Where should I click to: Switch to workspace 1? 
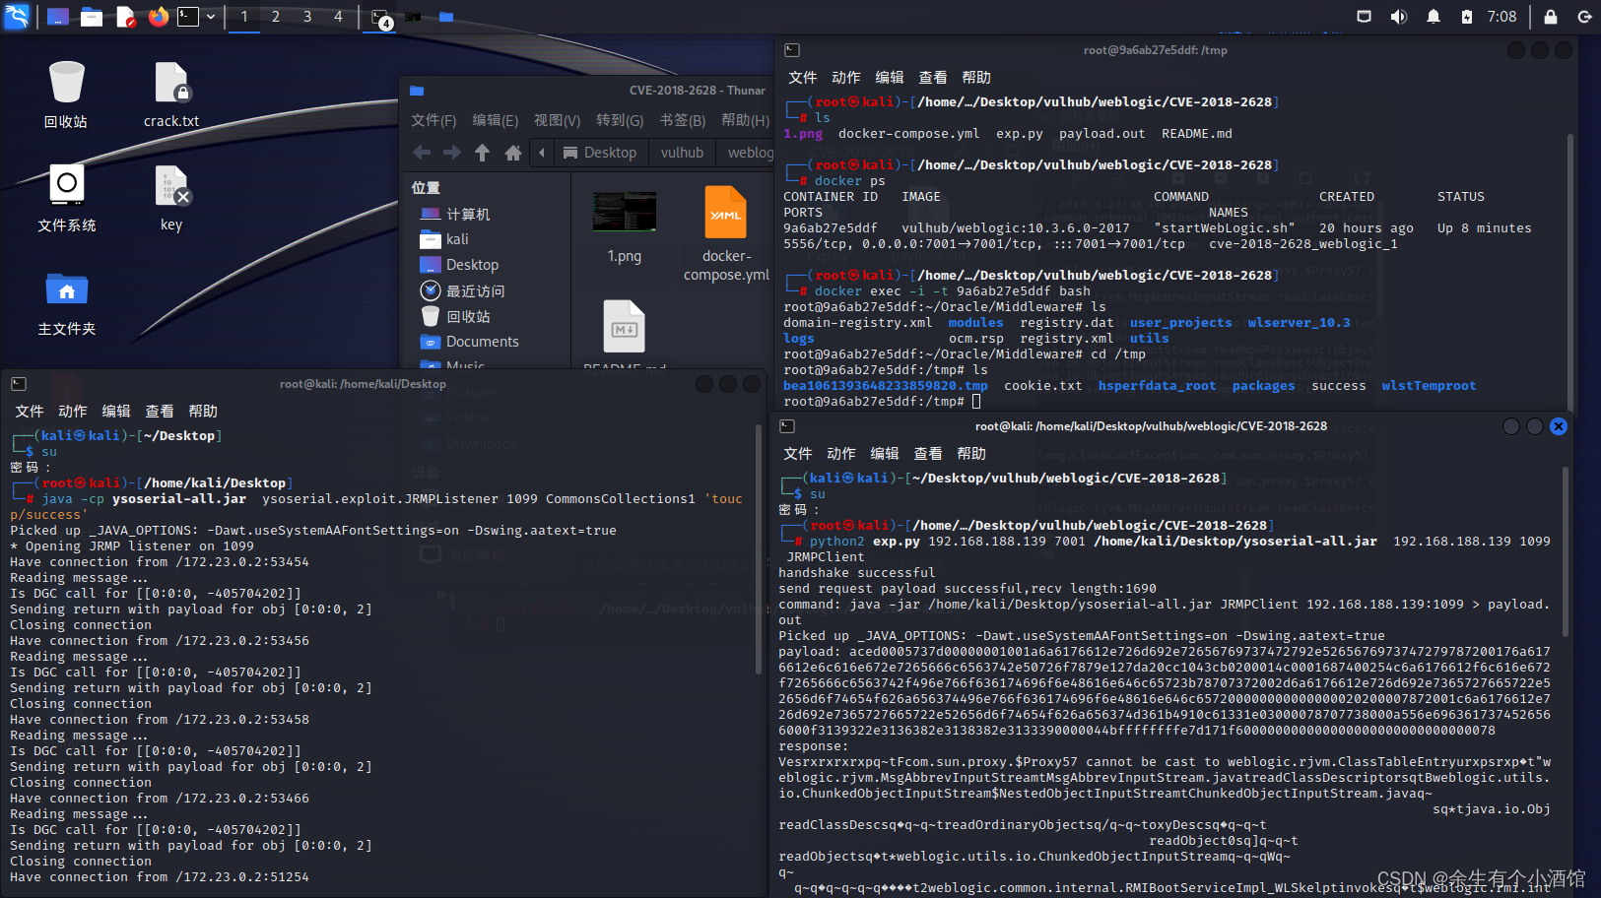click(244, 17)
